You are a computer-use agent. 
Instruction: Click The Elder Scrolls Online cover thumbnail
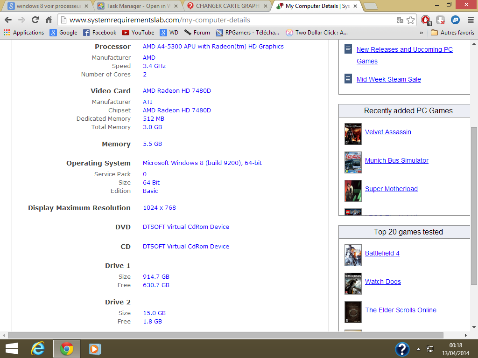tap(353, 312)
